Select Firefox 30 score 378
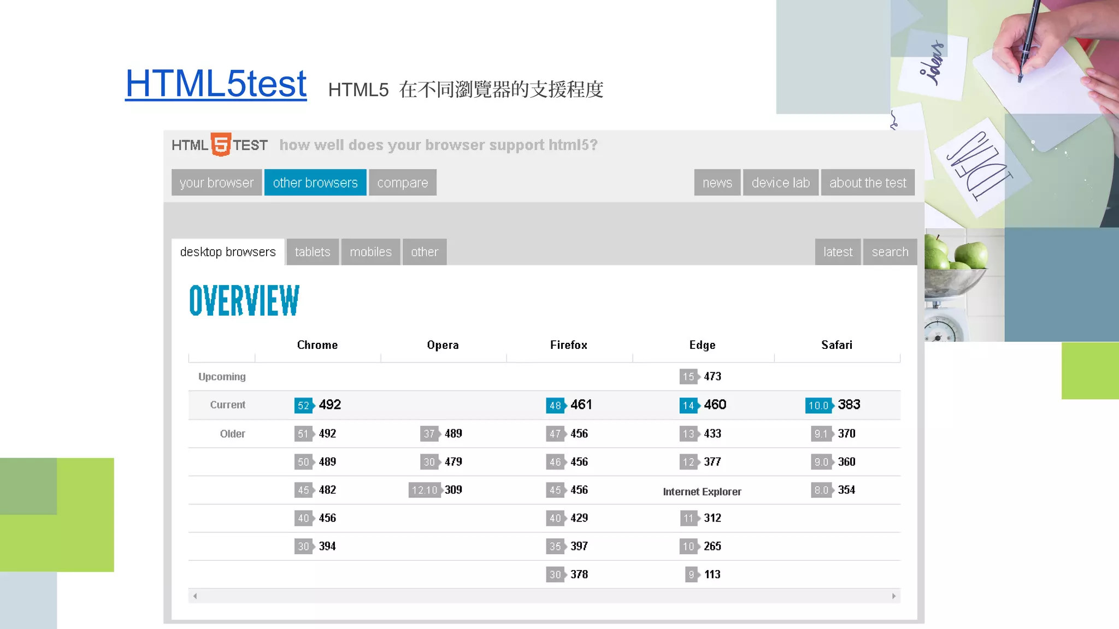 coord(567,574)
